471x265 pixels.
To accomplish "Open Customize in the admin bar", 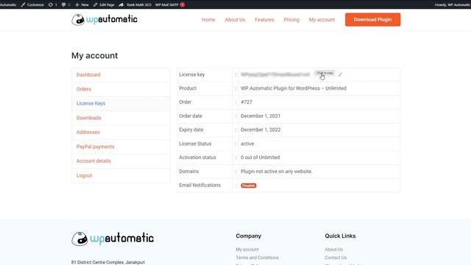I will click(x=32, y=4).
